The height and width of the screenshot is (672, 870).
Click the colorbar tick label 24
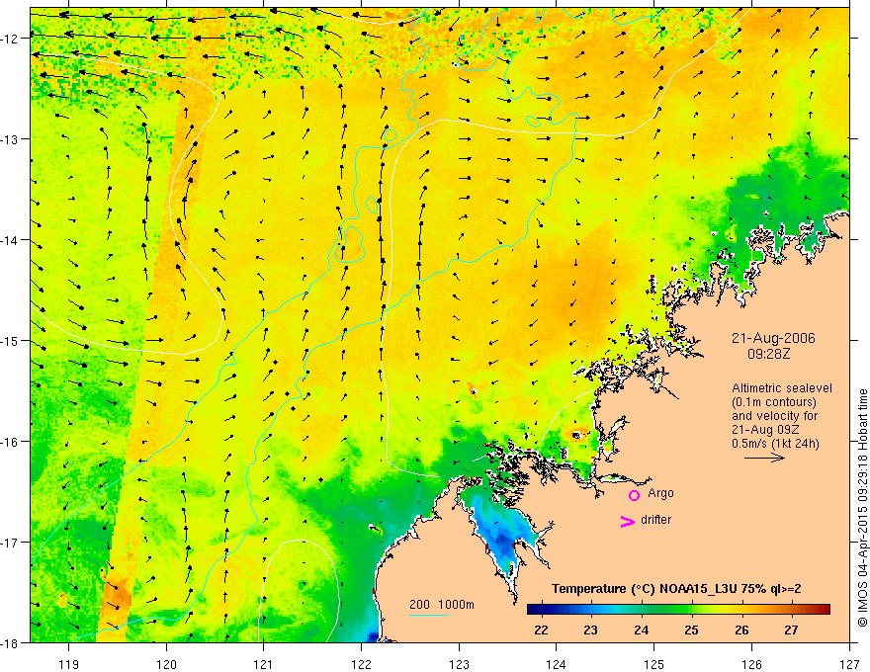click(641, 630)
